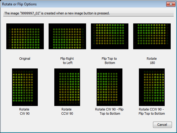This screenshot has height=133, width=177.
Task: Select the Rotate 180 image thumbnail
Action: click(152, 36)
